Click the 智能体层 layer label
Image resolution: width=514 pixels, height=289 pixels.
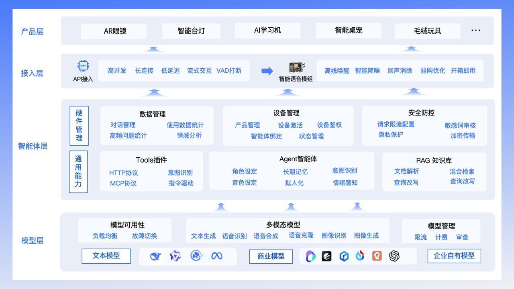point(33,146)
